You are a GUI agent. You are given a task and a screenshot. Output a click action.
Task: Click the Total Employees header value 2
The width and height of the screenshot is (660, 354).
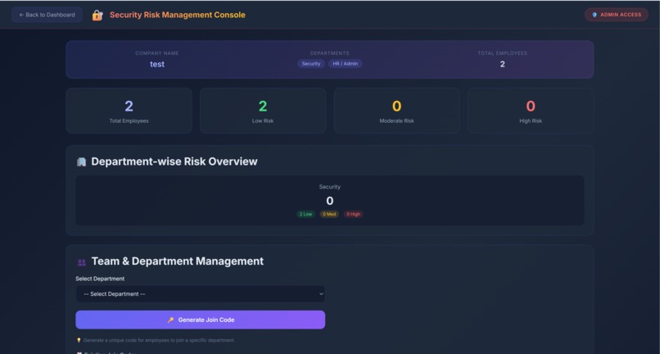(x=502, y=64)
